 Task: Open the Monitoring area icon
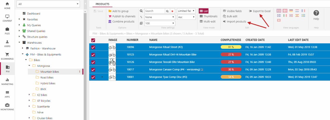7,107
